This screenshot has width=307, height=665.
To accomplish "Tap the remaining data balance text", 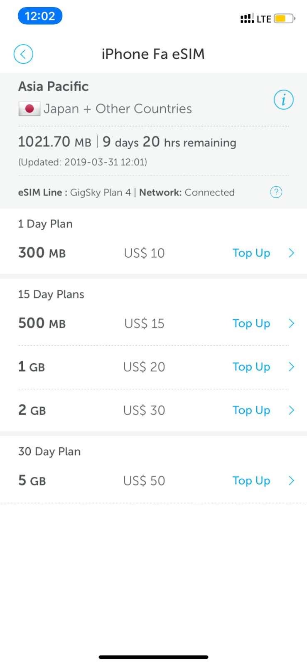I will coord(54,142).
